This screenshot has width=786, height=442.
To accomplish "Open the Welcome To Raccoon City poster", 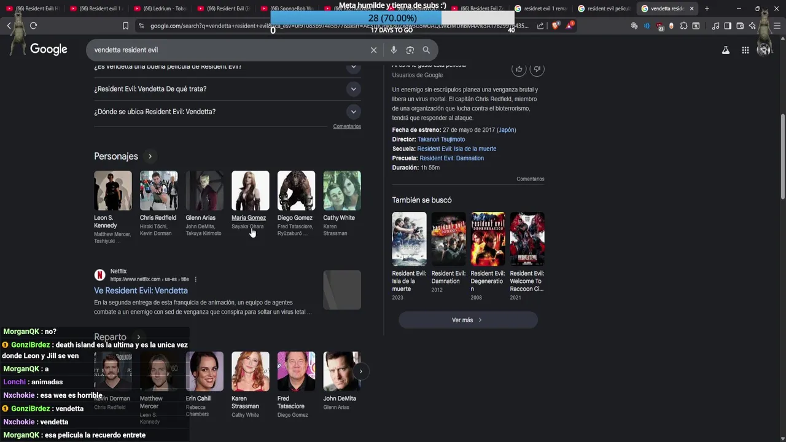I will tap(527, 239).
